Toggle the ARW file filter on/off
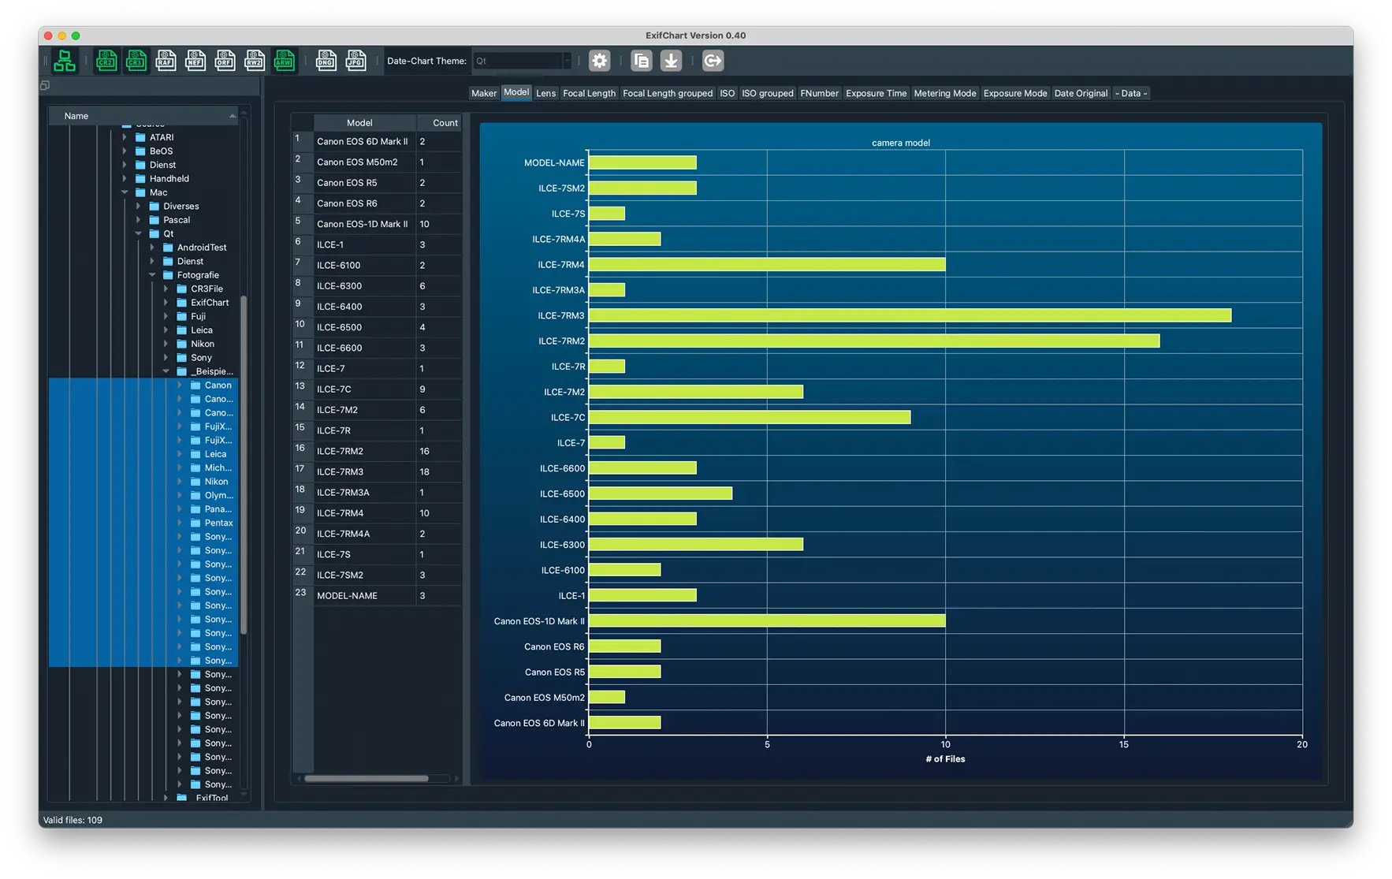 (x=284, y=61)
